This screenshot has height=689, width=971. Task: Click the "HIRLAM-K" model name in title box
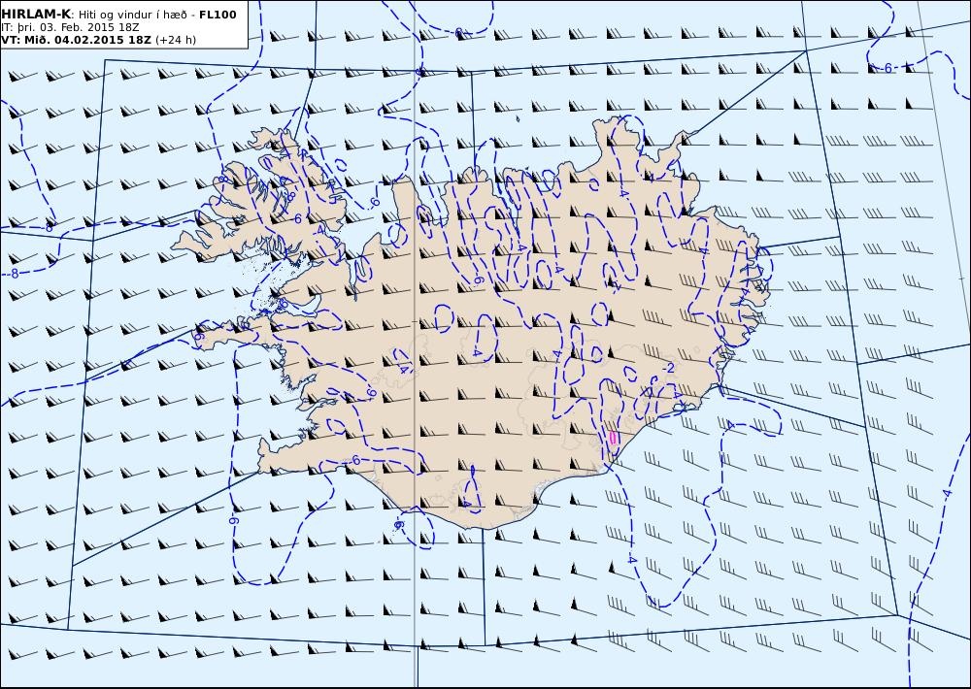click(36, 15)
